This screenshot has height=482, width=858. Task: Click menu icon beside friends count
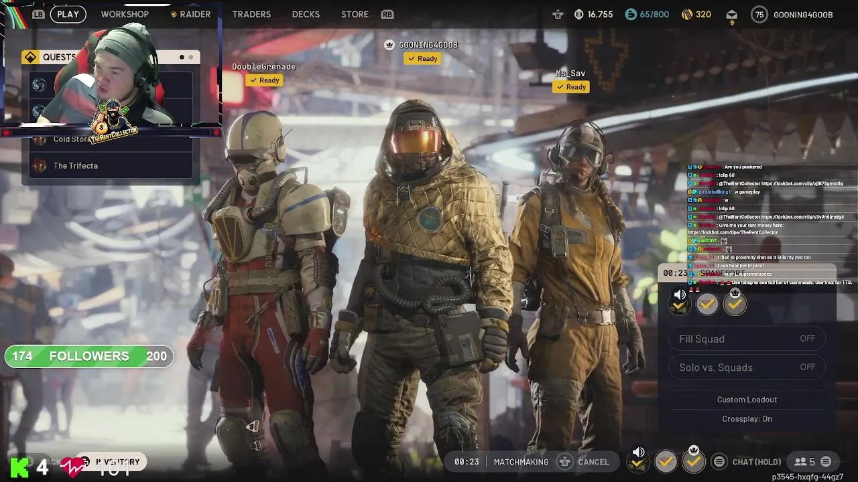click(826, 462)
